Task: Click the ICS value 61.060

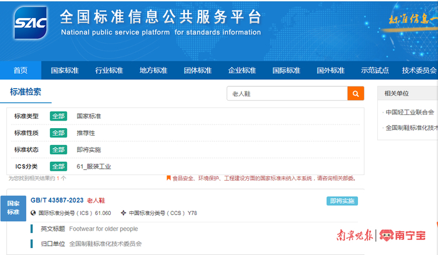Action: tap(103, 213)
